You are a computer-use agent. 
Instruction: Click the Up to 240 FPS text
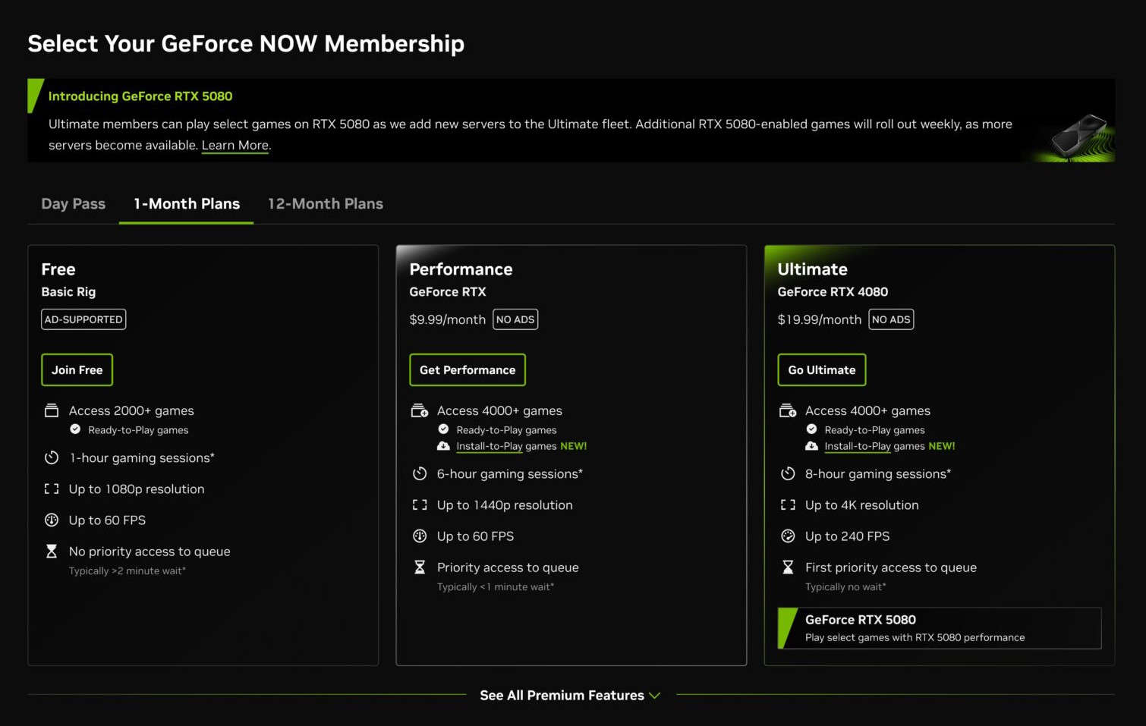pyautogui.click(x=847, y=536)
